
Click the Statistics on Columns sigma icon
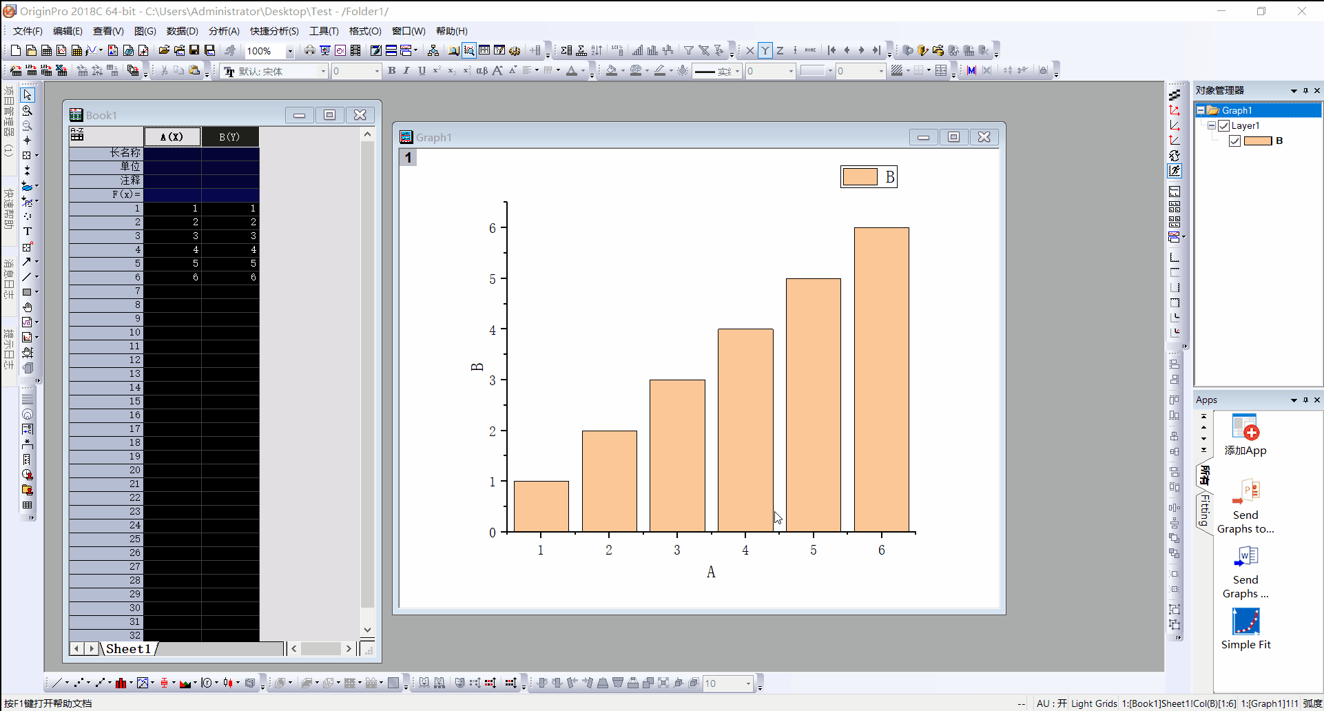click(566, 50)
